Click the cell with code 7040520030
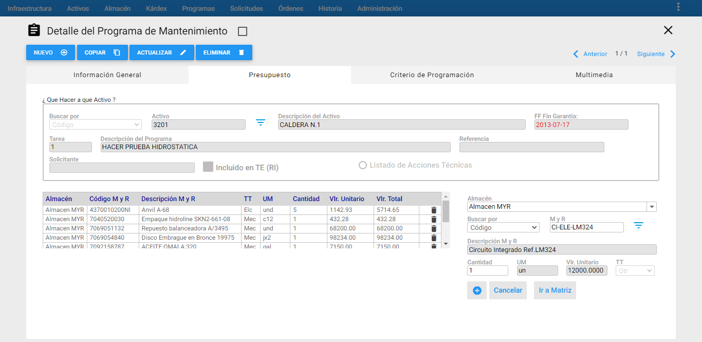Viewport: 702px width, 342px height. click(x=113, y=220)
